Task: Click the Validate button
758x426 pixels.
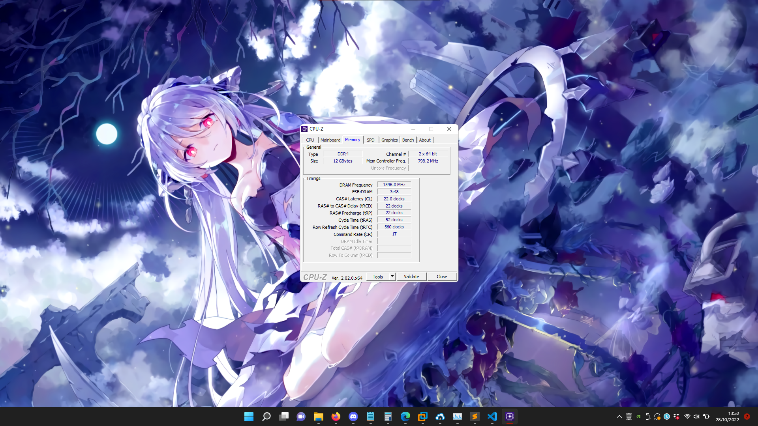Action: 411,277
